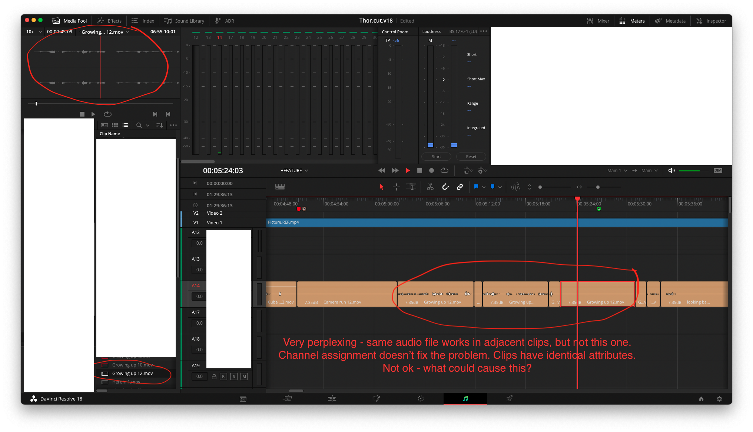The height and width of the screenshot is (432, 753).
Task: Toggle loop in media pool preview
Action: point(107,114)
